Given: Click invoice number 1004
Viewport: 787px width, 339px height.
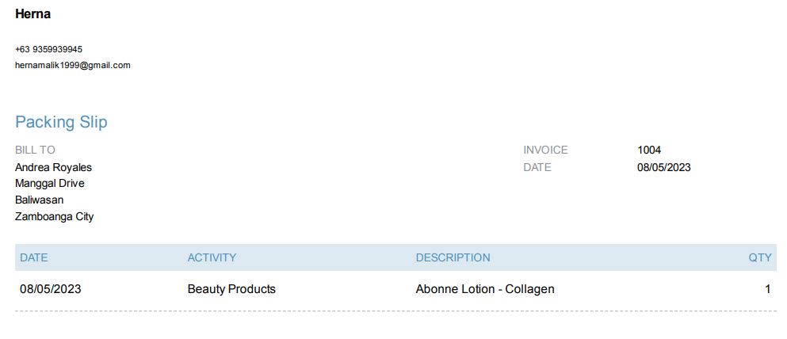Looking at the screenshot, I should 649,150.
